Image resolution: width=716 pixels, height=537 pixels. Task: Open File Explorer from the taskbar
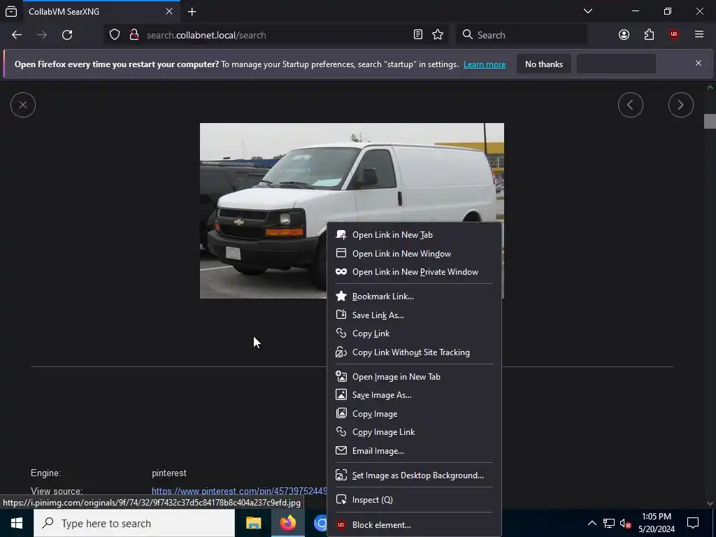point(253,523)
